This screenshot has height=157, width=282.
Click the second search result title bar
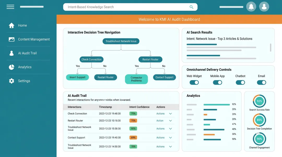click(x=203, y=56)
